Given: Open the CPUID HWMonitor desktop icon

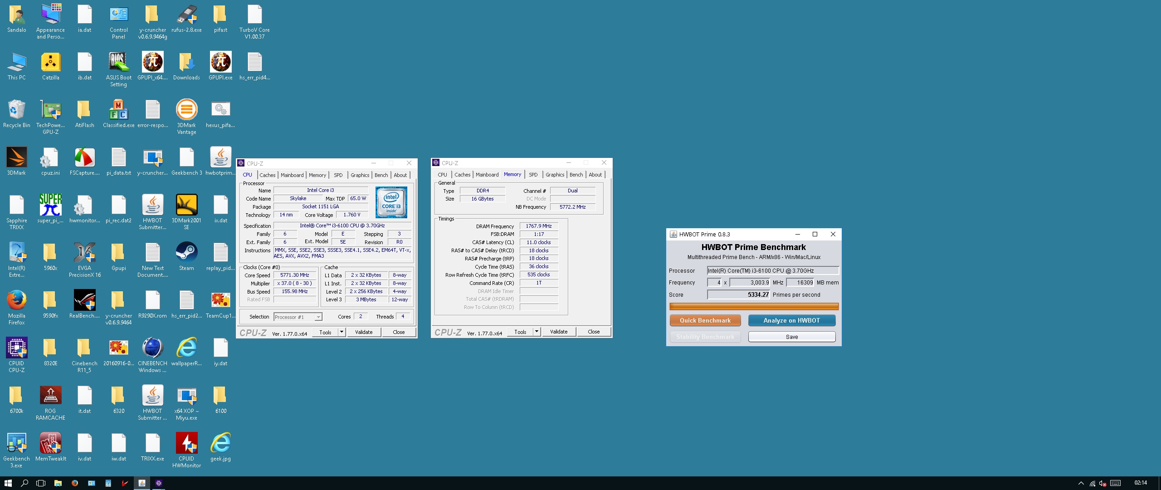Looking at the screenshot, I should [x=186, y=451].
